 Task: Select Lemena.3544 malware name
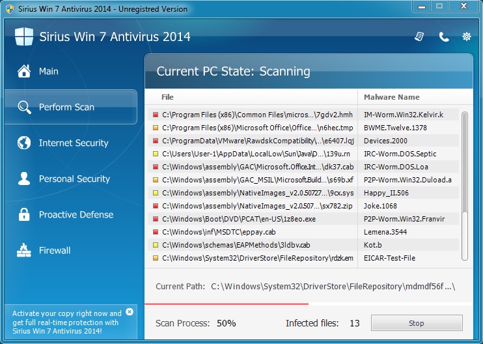click(x=385, y=232)
